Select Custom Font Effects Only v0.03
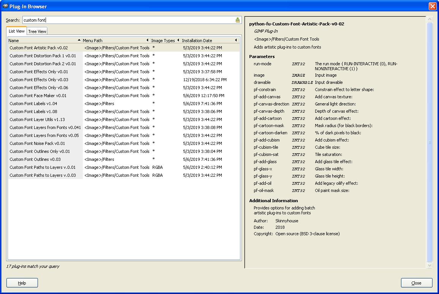The height and width of the screenshot is (294, 439). coord(124,80)
